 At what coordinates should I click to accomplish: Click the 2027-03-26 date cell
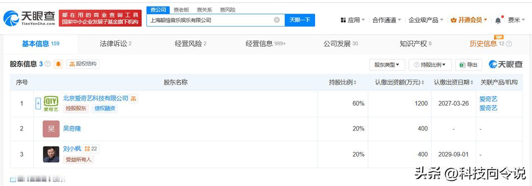[x=453, y=103]
